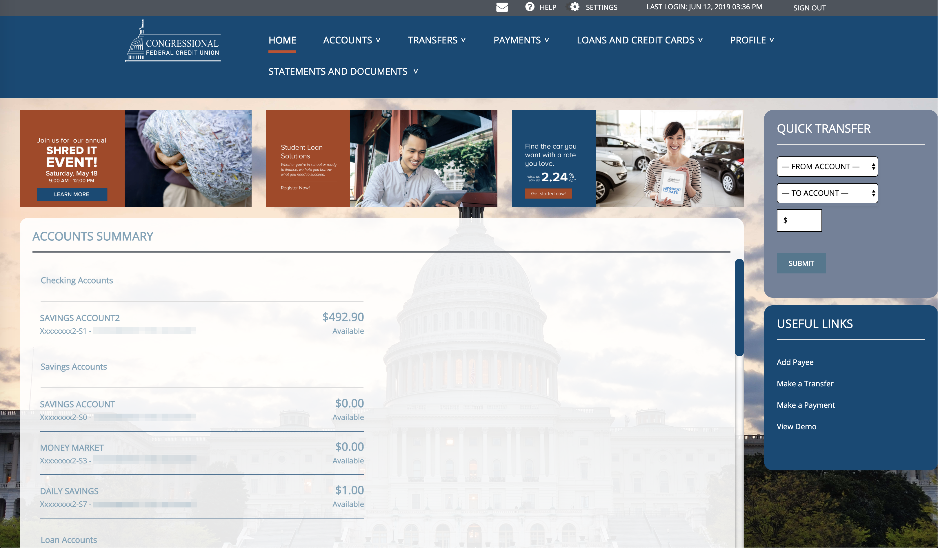This screenshot has width=938, height=548.
Task: Click the Xxxxxxxx2-S7 account number
Action: pyautogui.click(x=63, y=505)
